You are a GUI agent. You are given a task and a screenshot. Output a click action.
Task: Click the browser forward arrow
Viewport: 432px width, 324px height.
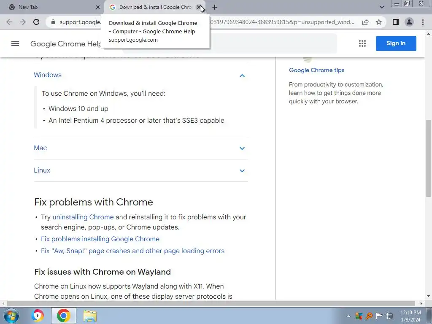[x=23, y=22]
